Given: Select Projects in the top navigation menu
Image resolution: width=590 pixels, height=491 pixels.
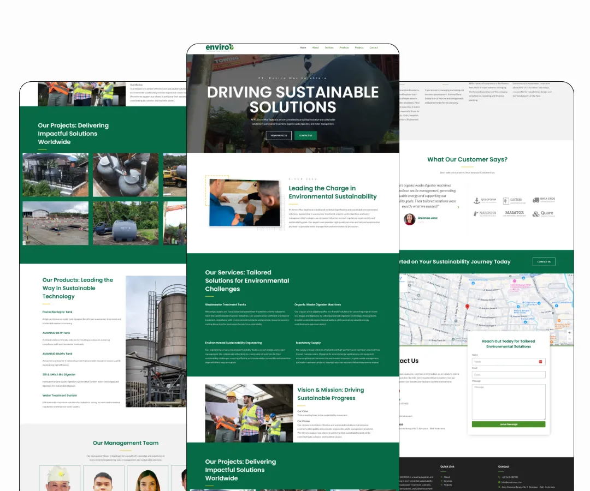Looking at the screenshot, I should point(359,47).
